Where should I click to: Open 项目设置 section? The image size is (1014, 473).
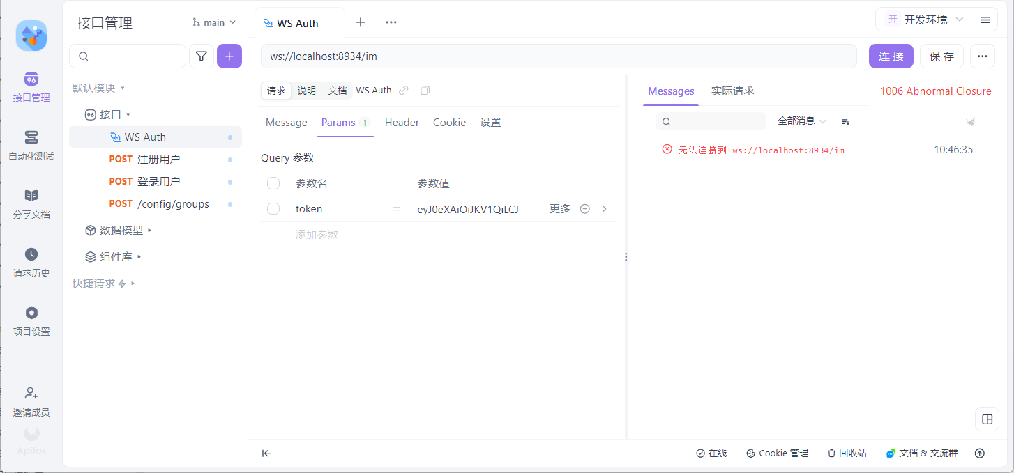pyautogui.click(x=31, y=321)
